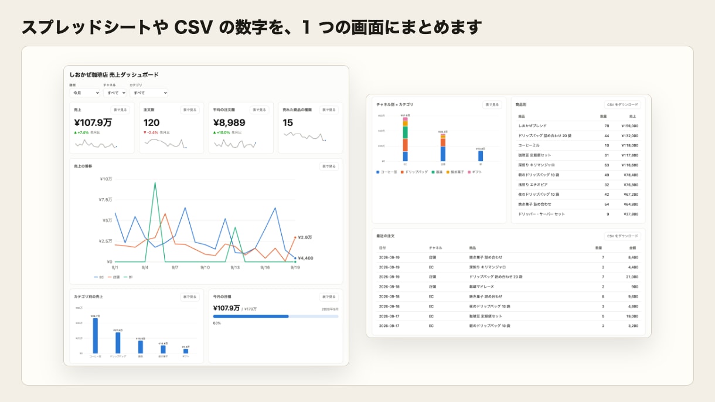Click the 日付 column header in 最近の注文

382,248
